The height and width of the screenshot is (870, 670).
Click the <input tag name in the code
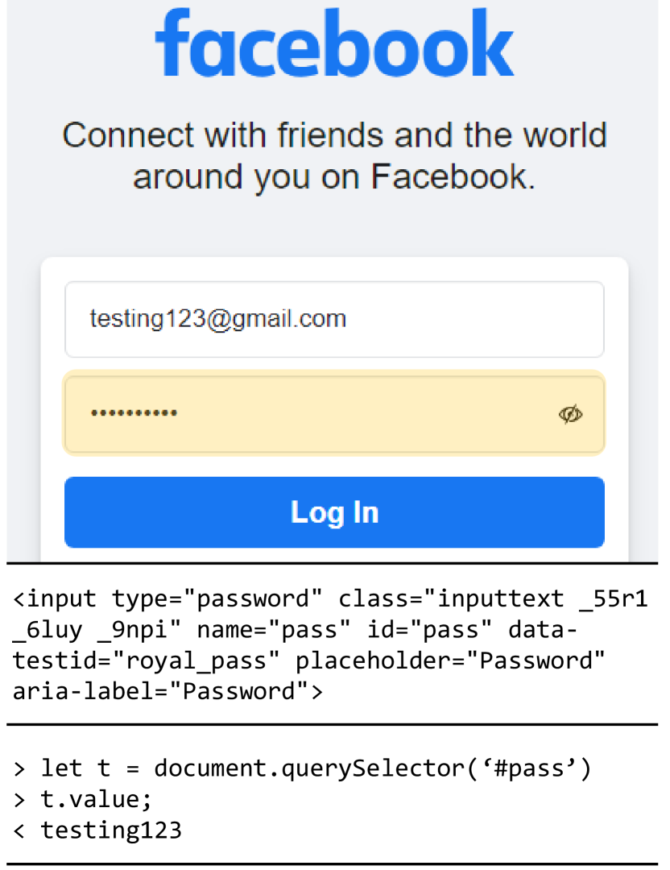(x=54, y=599)
